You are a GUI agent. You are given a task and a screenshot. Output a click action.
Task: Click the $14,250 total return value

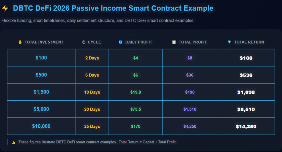(x=246, y=126)
